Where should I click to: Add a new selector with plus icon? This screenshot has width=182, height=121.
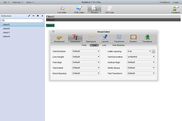[x=38, y=16]
